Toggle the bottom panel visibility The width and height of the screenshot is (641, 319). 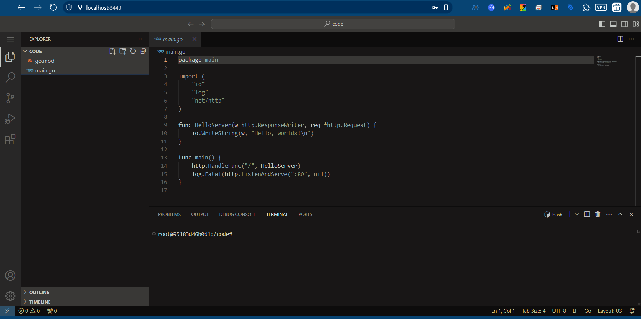tap(613, 24)
